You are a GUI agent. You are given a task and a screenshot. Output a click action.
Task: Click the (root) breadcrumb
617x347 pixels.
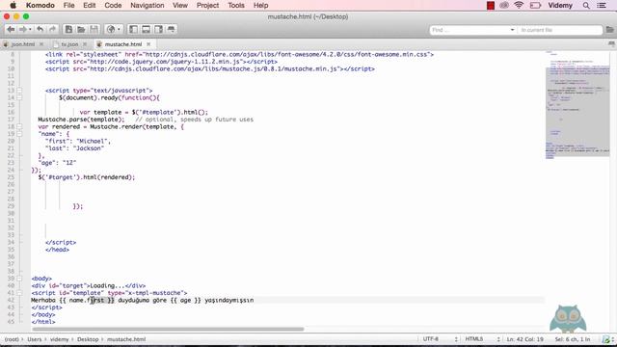[12, 339]
